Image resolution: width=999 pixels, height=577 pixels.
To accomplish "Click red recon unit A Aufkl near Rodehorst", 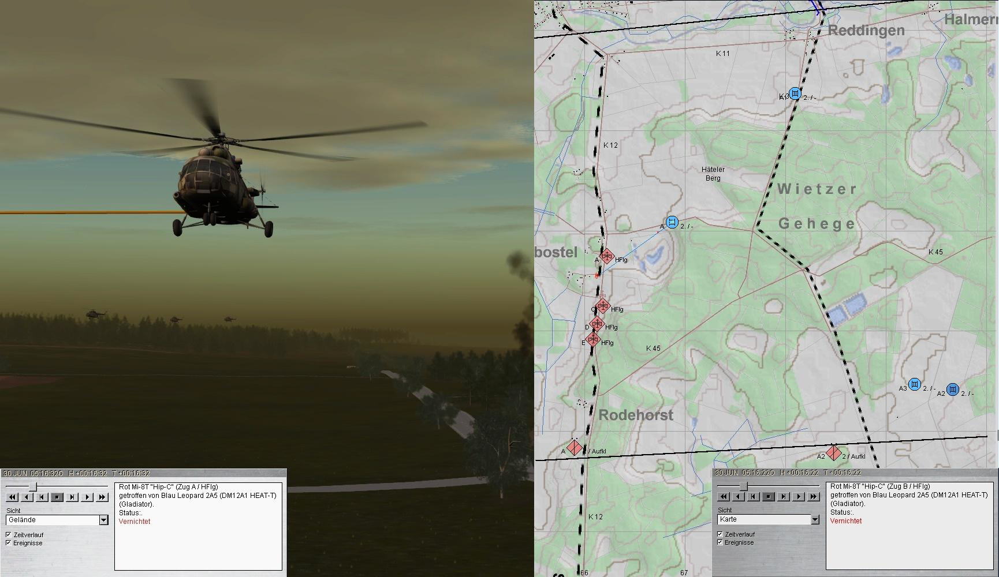I will 574,448.
